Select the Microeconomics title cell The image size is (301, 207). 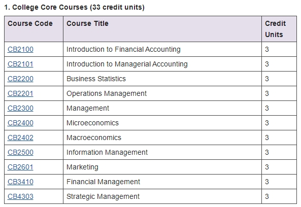162,123
